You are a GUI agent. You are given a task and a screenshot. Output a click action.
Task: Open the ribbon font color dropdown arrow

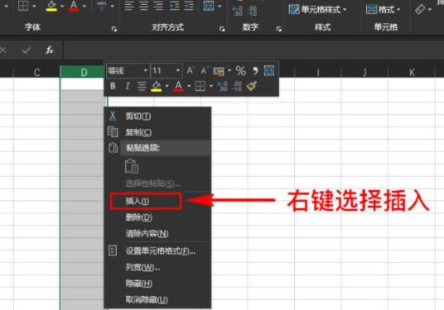84,6
